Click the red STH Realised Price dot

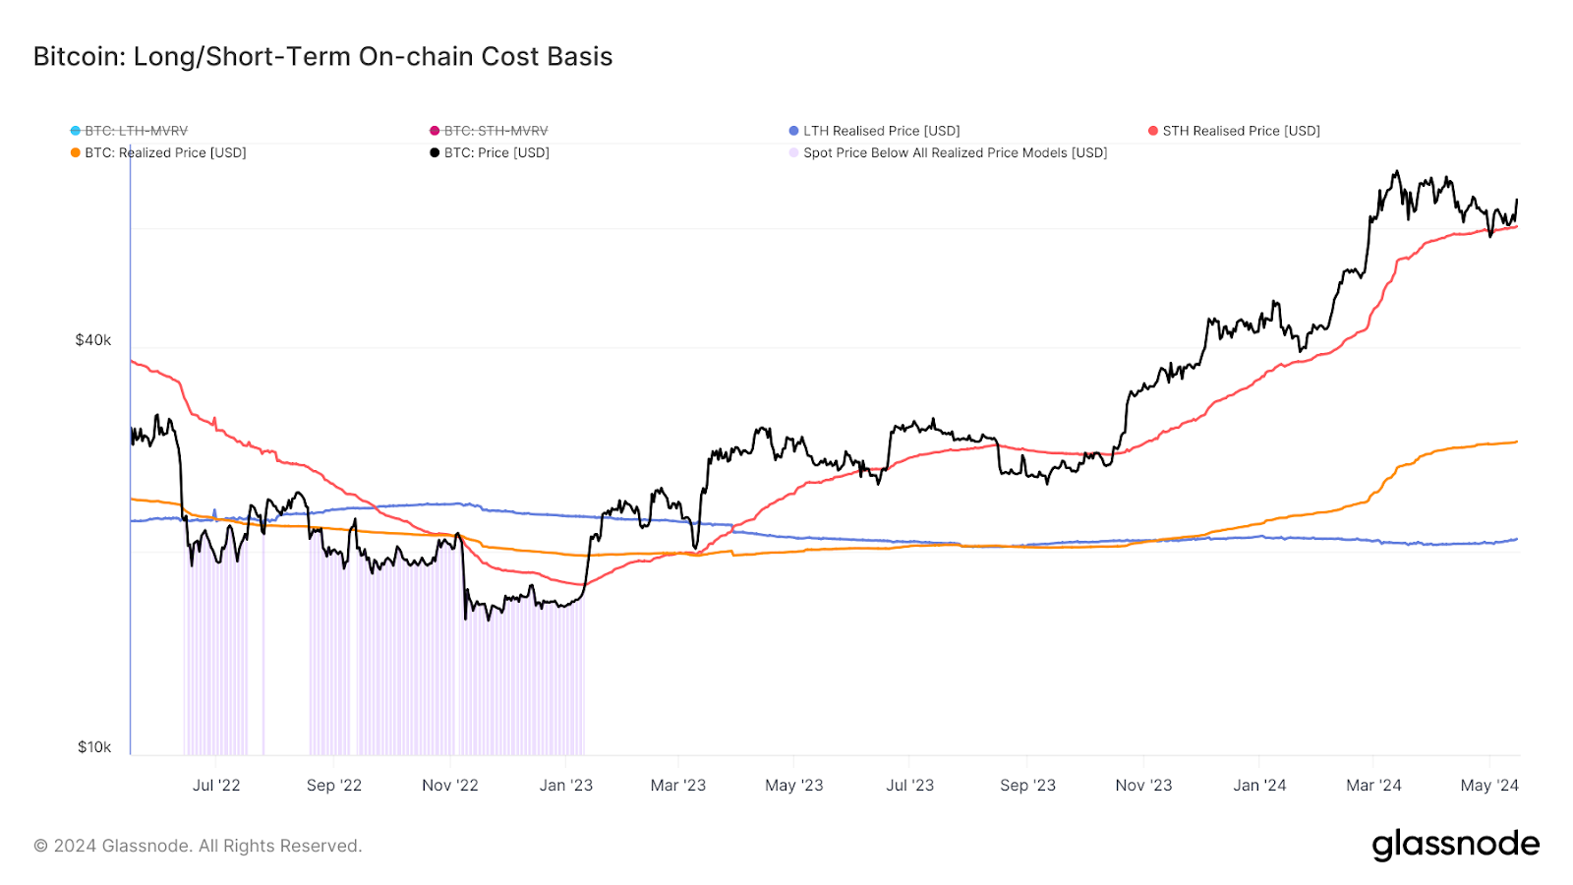pos(1153,131)
